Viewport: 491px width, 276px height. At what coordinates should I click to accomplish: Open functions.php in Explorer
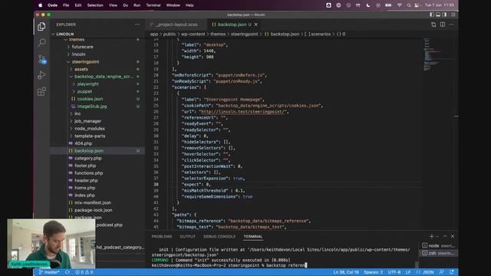89,173
